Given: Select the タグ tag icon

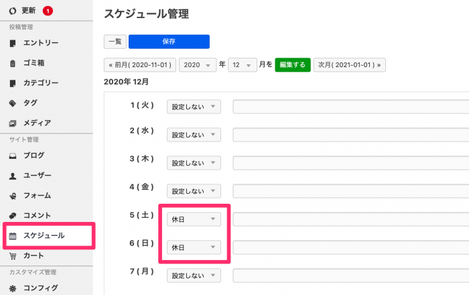Looking at the screenshot, I should [13, 103].
